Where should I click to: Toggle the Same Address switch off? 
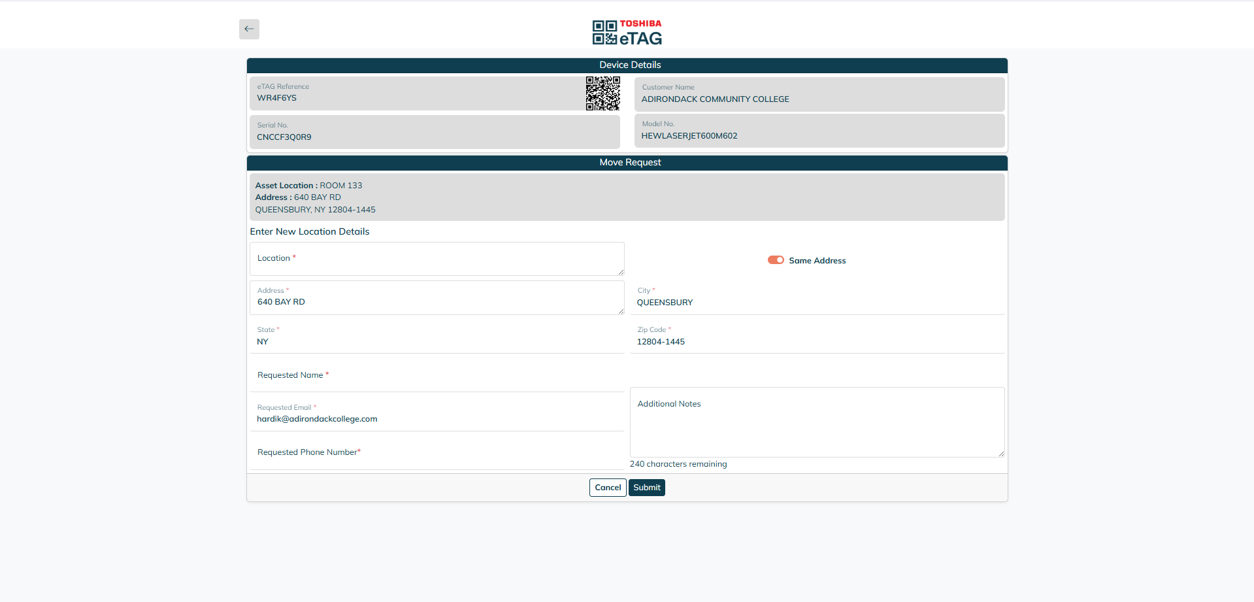[775, 259]
